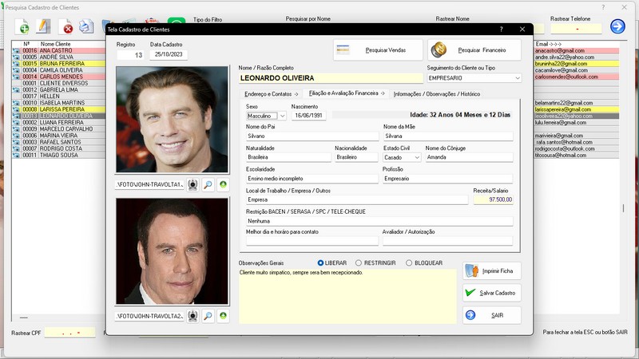Click the Salvar Cadastro button
The width and height of the screenshot is (639, 359).
point(492,293)
